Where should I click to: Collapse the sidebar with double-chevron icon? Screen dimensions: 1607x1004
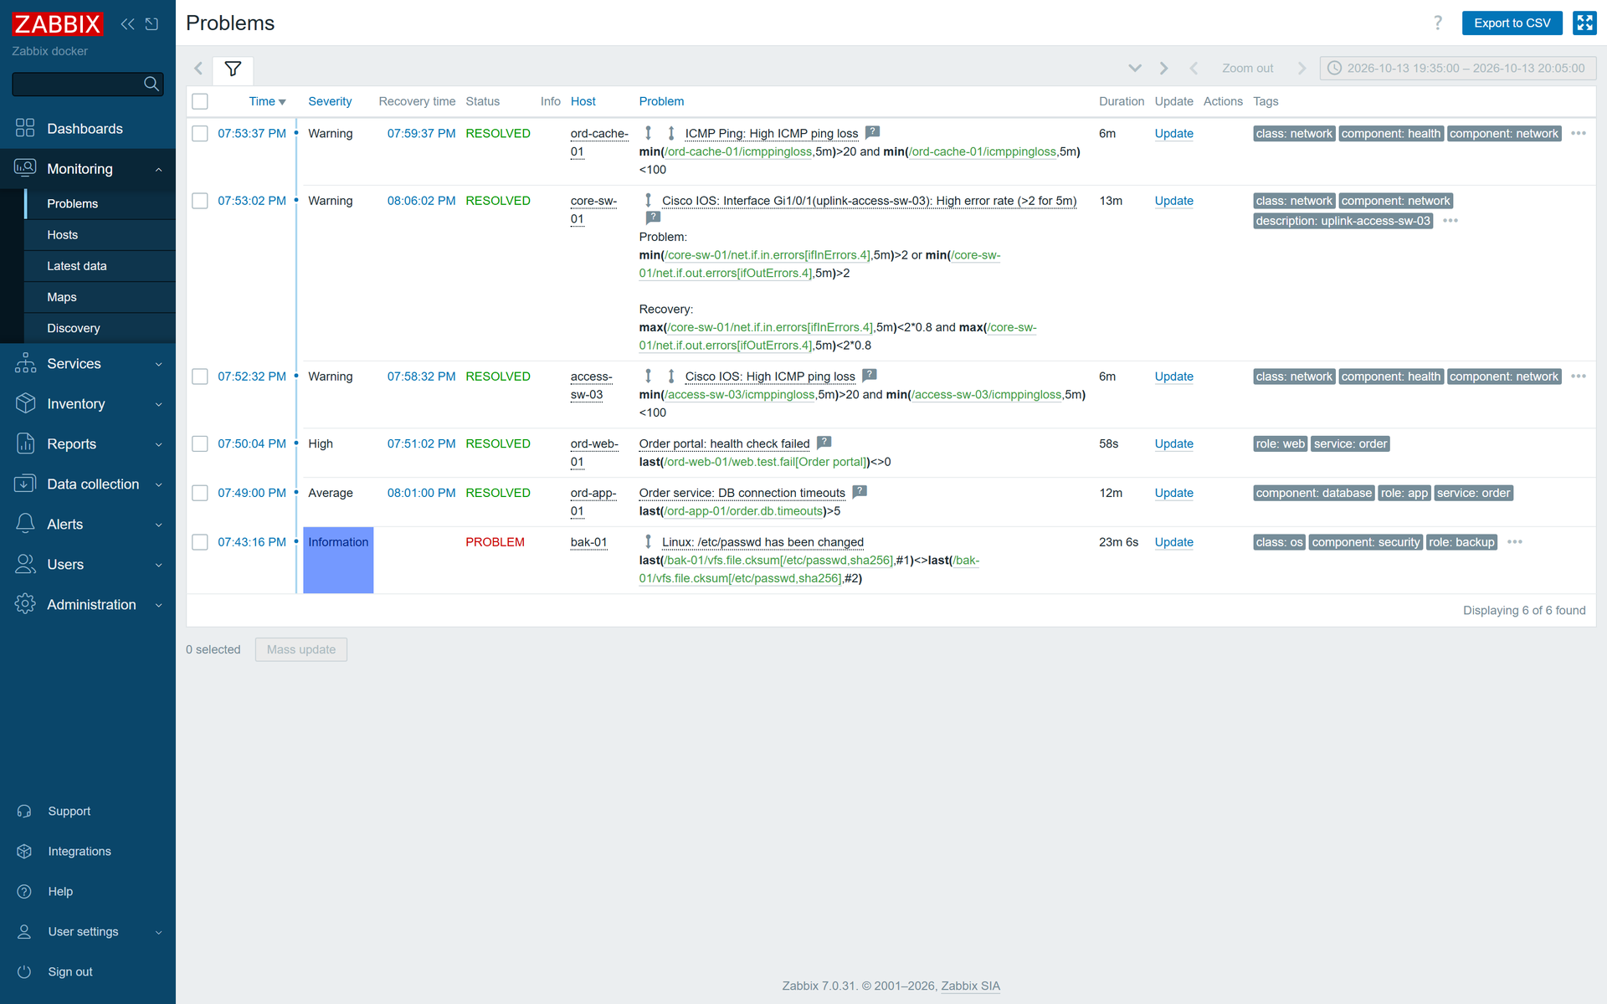point(127,24)
